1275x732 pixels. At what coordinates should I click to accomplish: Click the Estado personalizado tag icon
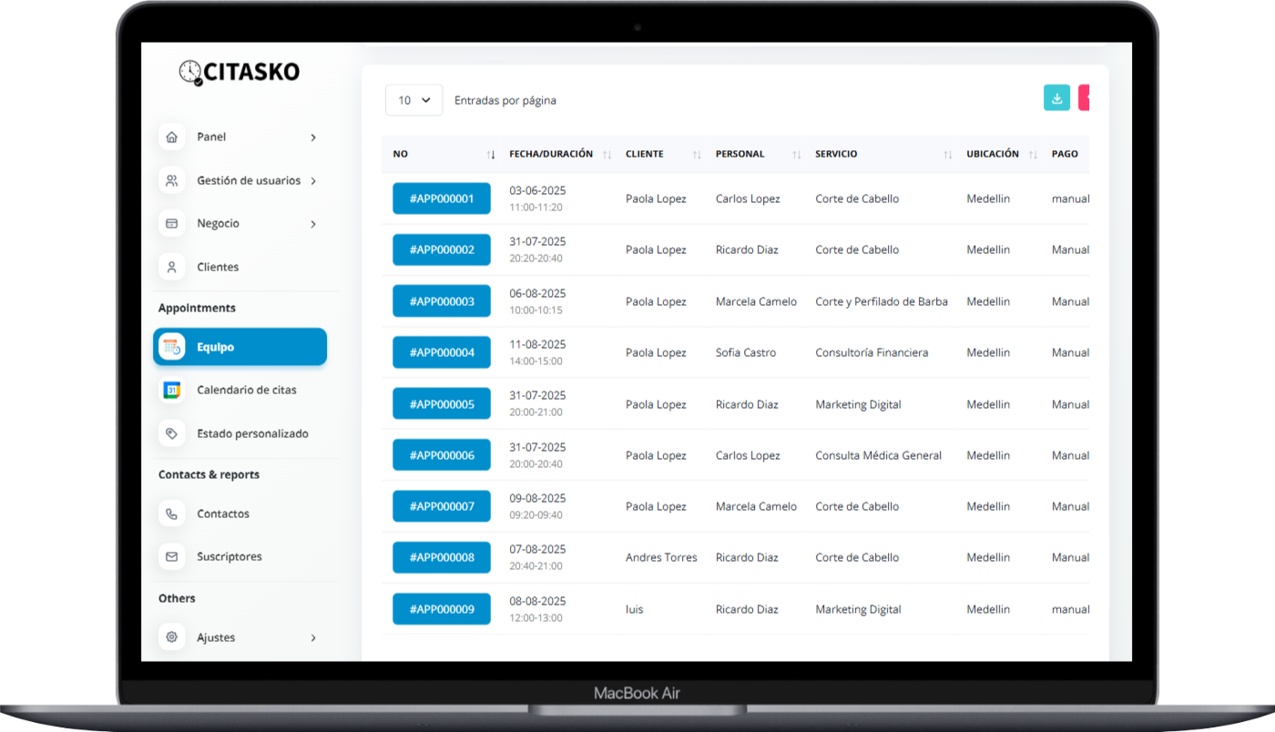pyautogui.click(x=171, y=433)
